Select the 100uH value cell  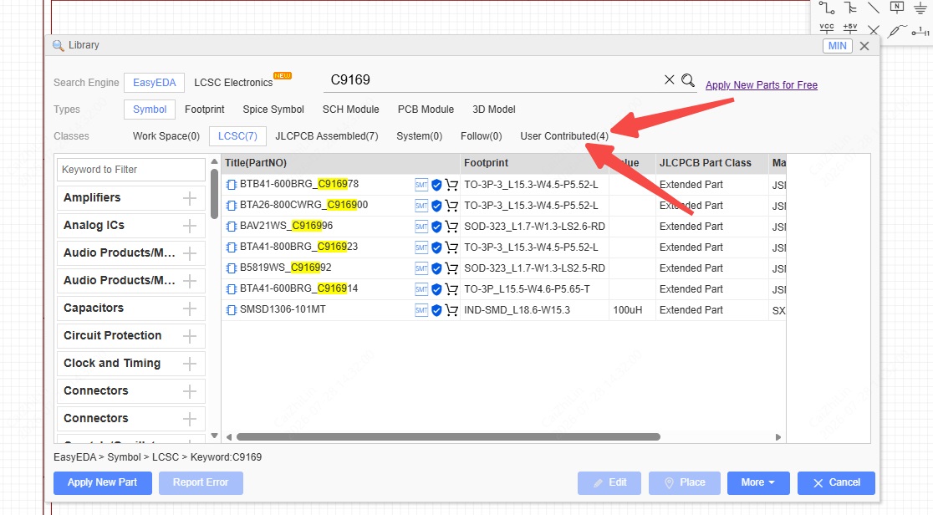632,310
